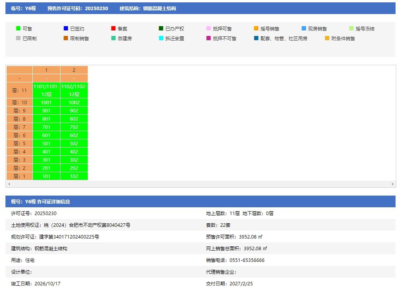Click the 地上层数: 11层 text
Screen dimensions: 401x292
tap(223, 214)
